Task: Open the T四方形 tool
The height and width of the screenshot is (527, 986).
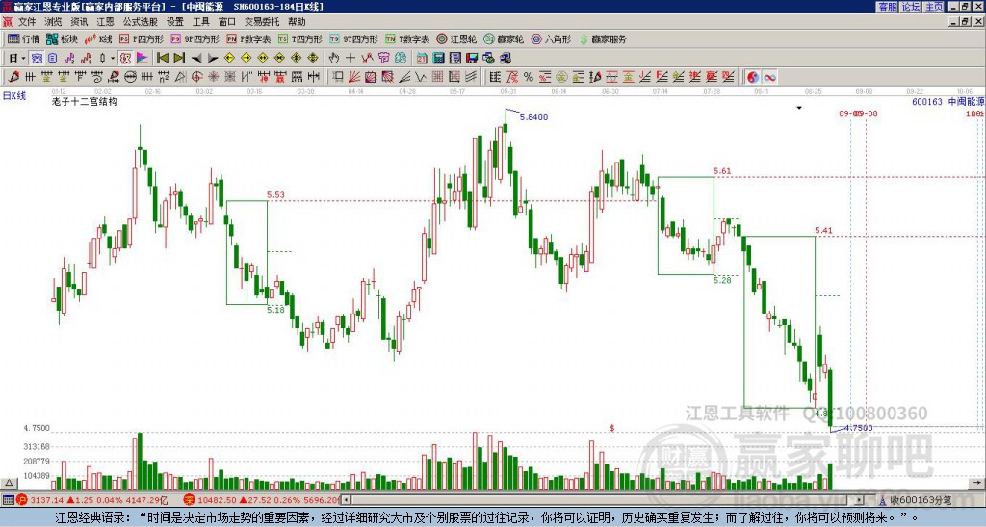Action: tap(300, 38)
